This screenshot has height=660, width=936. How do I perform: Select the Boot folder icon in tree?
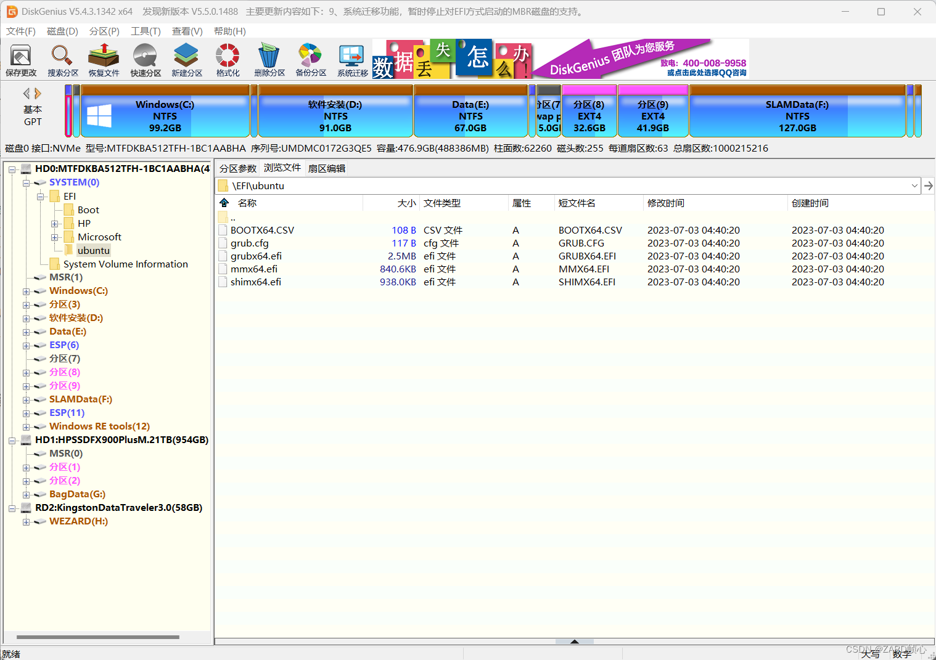[x=69, y=210]
